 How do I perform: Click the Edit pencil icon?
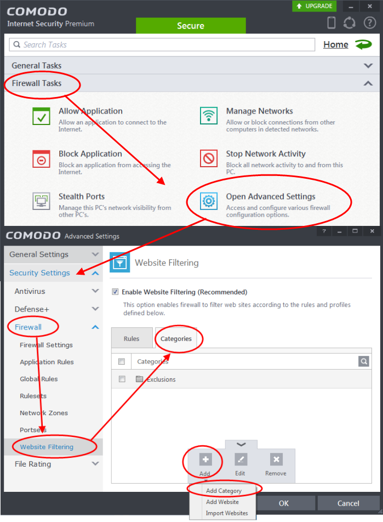(x=241, y=459)
